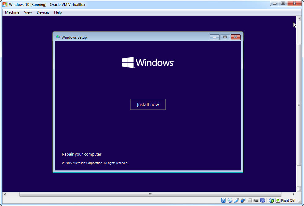
Task: Click the Windows Setup title bar icon
Action: point(58,37)
